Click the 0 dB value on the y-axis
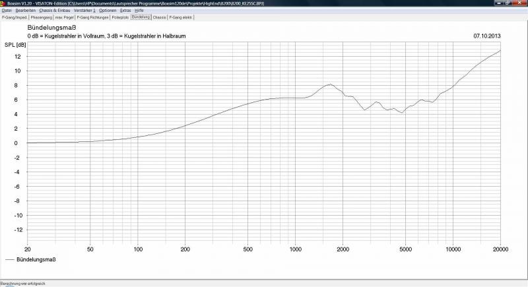This screenshot has height=287, width=528. tap(16, 143)
